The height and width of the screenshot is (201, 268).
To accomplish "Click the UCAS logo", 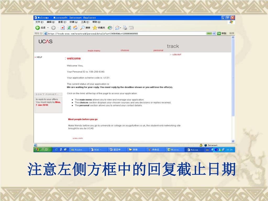I will (x=46, y=42).
